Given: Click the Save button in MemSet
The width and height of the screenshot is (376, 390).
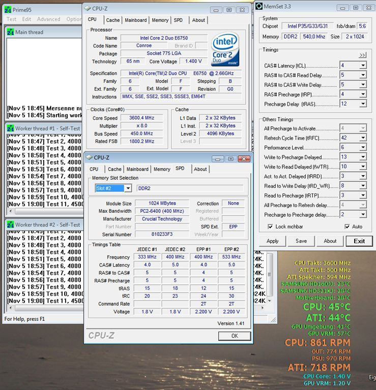Looking at the screenshot, I should (301, 241).
